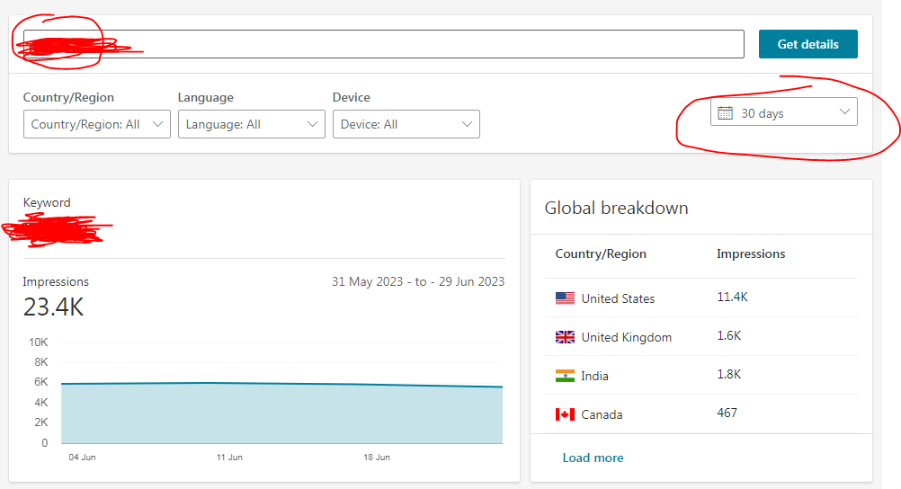
Task: Click the calendar icon in date selector
Action: point(725,112)
